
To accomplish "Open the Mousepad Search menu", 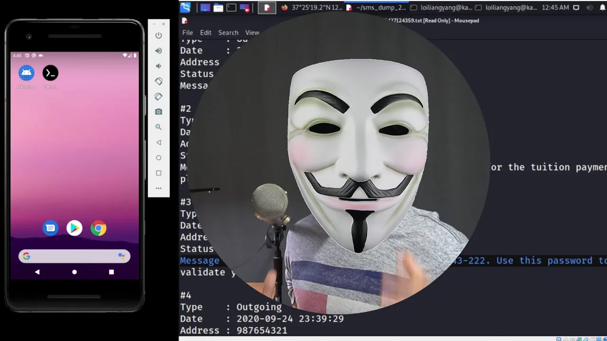I will coord(228,33).
